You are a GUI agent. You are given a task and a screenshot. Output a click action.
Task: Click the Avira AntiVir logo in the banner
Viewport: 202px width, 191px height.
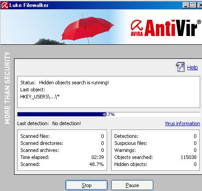(166, 28)
